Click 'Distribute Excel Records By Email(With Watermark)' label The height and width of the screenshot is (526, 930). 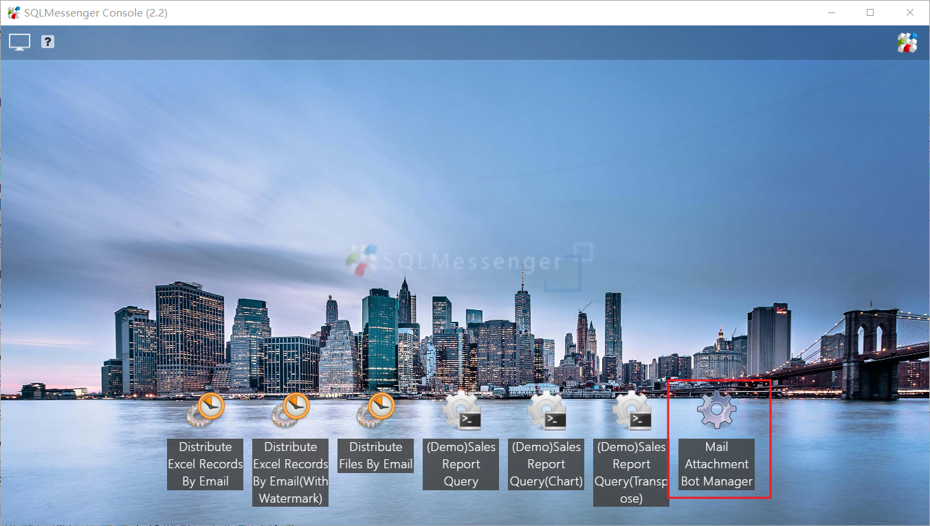(291, 472)
